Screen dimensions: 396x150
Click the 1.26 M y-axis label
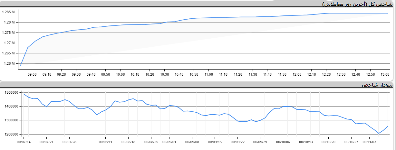[10, 63]
